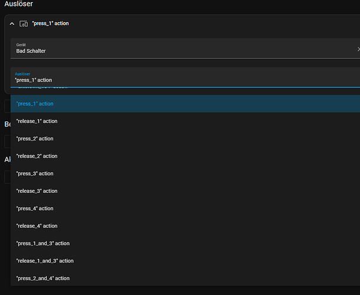Open the Gerät field showing Bad Schalter
Viewport: 360px width, 295px height.
tap(185, 48)
